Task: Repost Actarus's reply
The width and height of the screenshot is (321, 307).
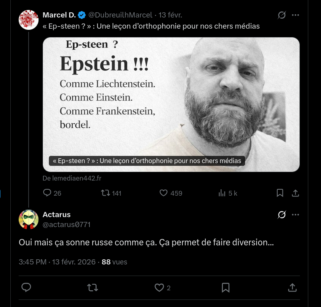Action: pos(93,288)
